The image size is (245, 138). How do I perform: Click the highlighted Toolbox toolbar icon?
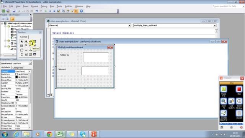[76, 11]
